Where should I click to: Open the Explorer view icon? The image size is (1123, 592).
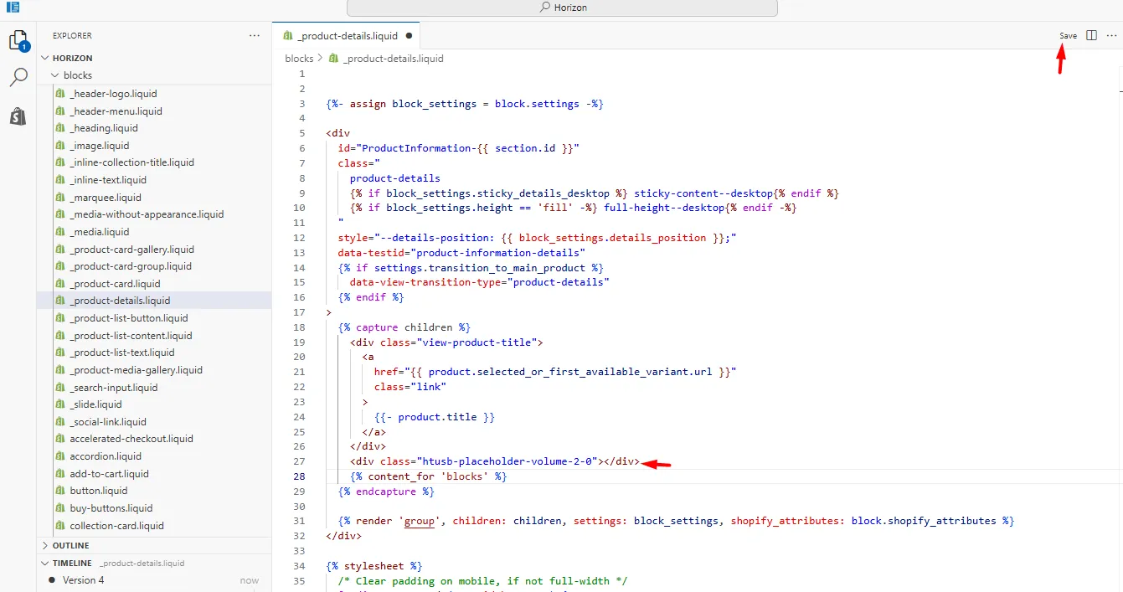tap(18, 40)
